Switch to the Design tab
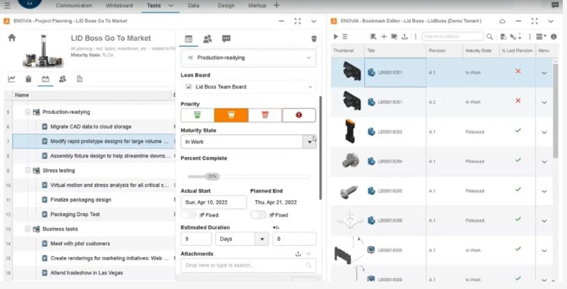The image size is (567, 289). [x=226, y=6]
